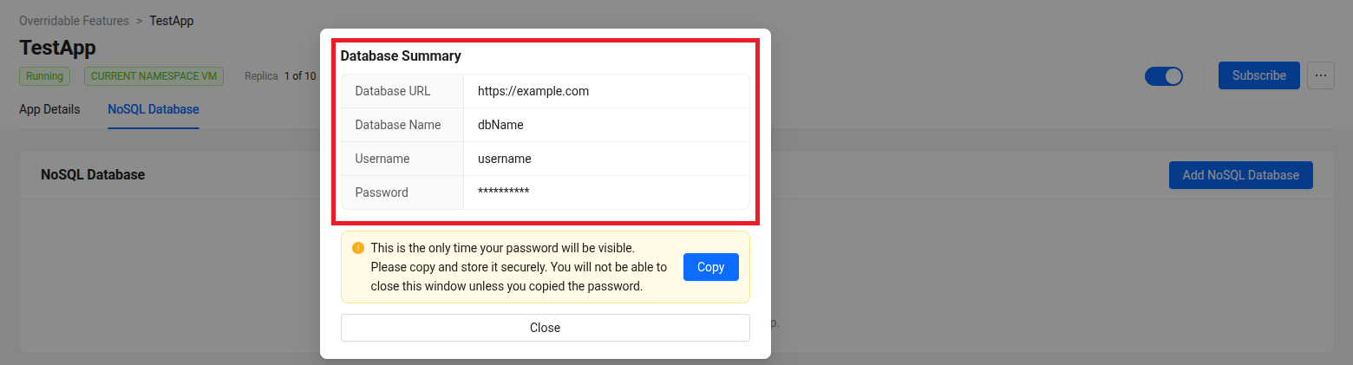Screen dimensions: 1353x365
Task: Click the orange warning icon in the alert
Action: pos(357,248)
